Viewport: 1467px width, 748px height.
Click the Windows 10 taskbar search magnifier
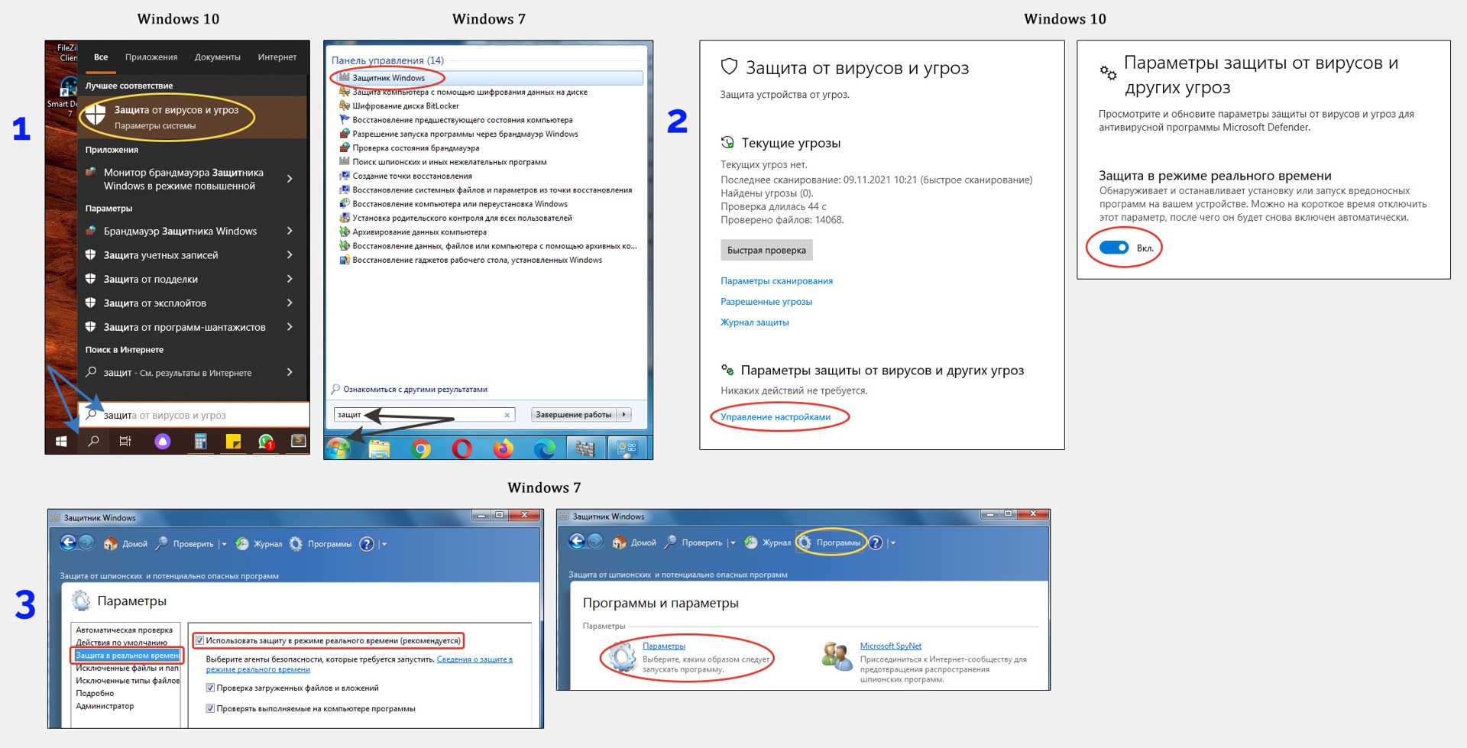94,442
